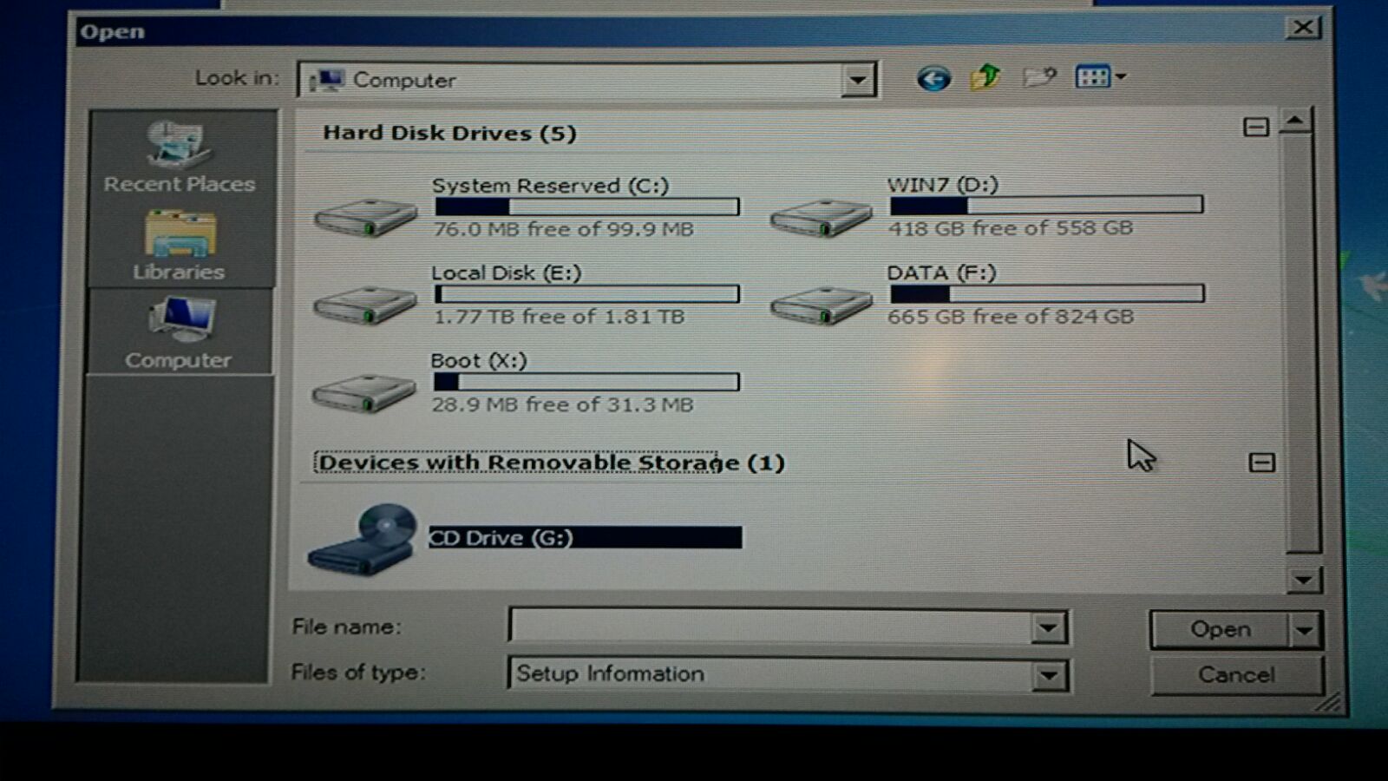Click the scrollbar down arrow
The image size is (1388, 781).
coord(1303,580)
